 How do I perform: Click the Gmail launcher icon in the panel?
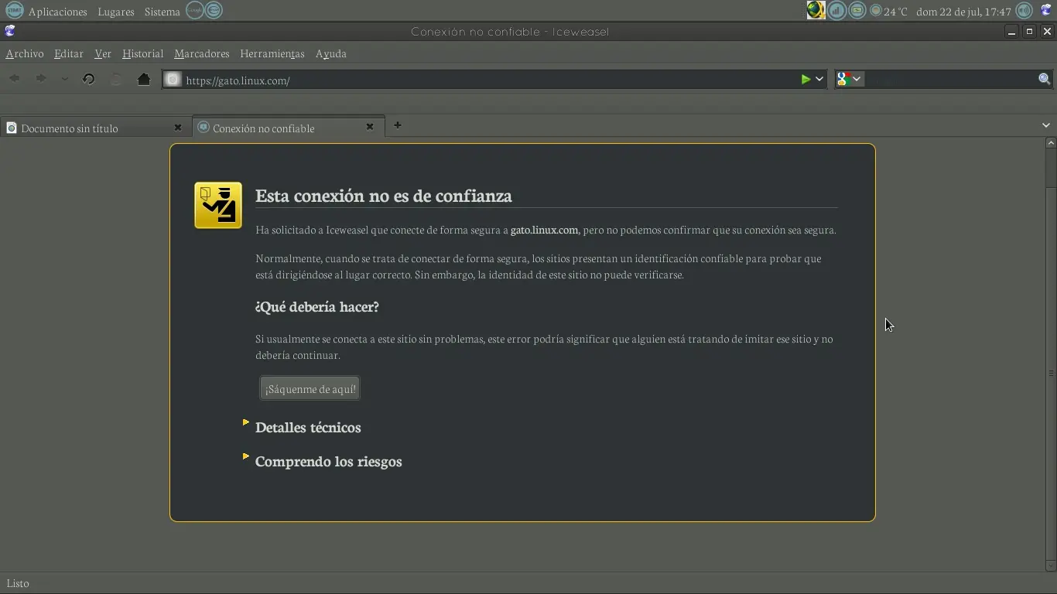coord(214,10)
